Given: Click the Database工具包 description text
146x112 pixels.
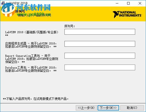Looking at the screenshot, I should pyautogui.click(x=31, y=69).
